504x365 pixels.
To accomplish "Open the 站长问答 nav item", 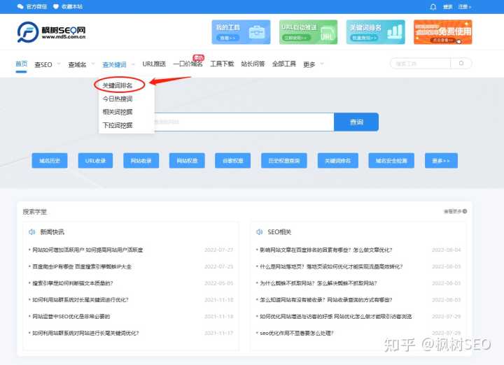I will click(253, 64).
